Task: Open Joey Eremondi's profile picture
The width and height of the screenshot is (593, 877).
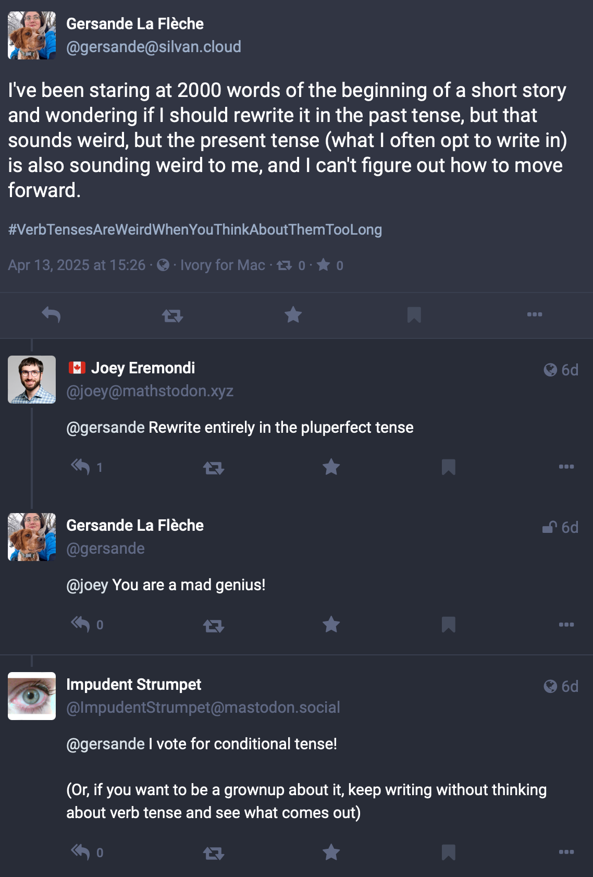Action: (32, 380)
